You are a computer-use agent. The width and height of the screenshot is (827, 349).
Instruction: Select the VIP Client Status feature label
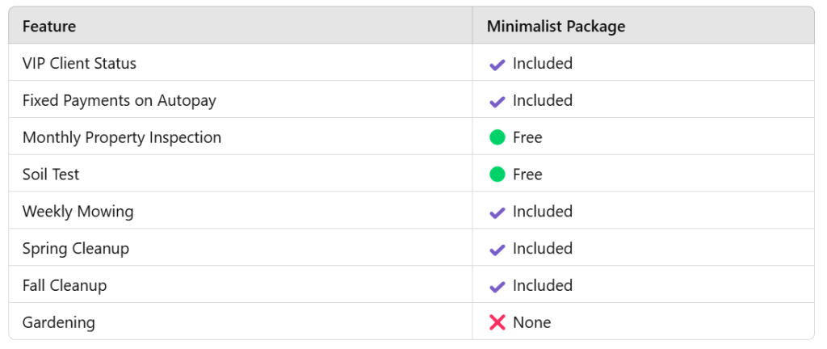79,63
